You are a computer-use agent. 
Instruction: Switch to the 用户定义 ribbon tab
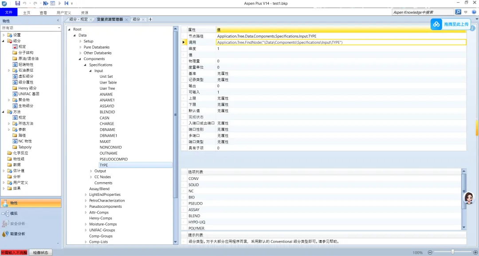point(63,12)
